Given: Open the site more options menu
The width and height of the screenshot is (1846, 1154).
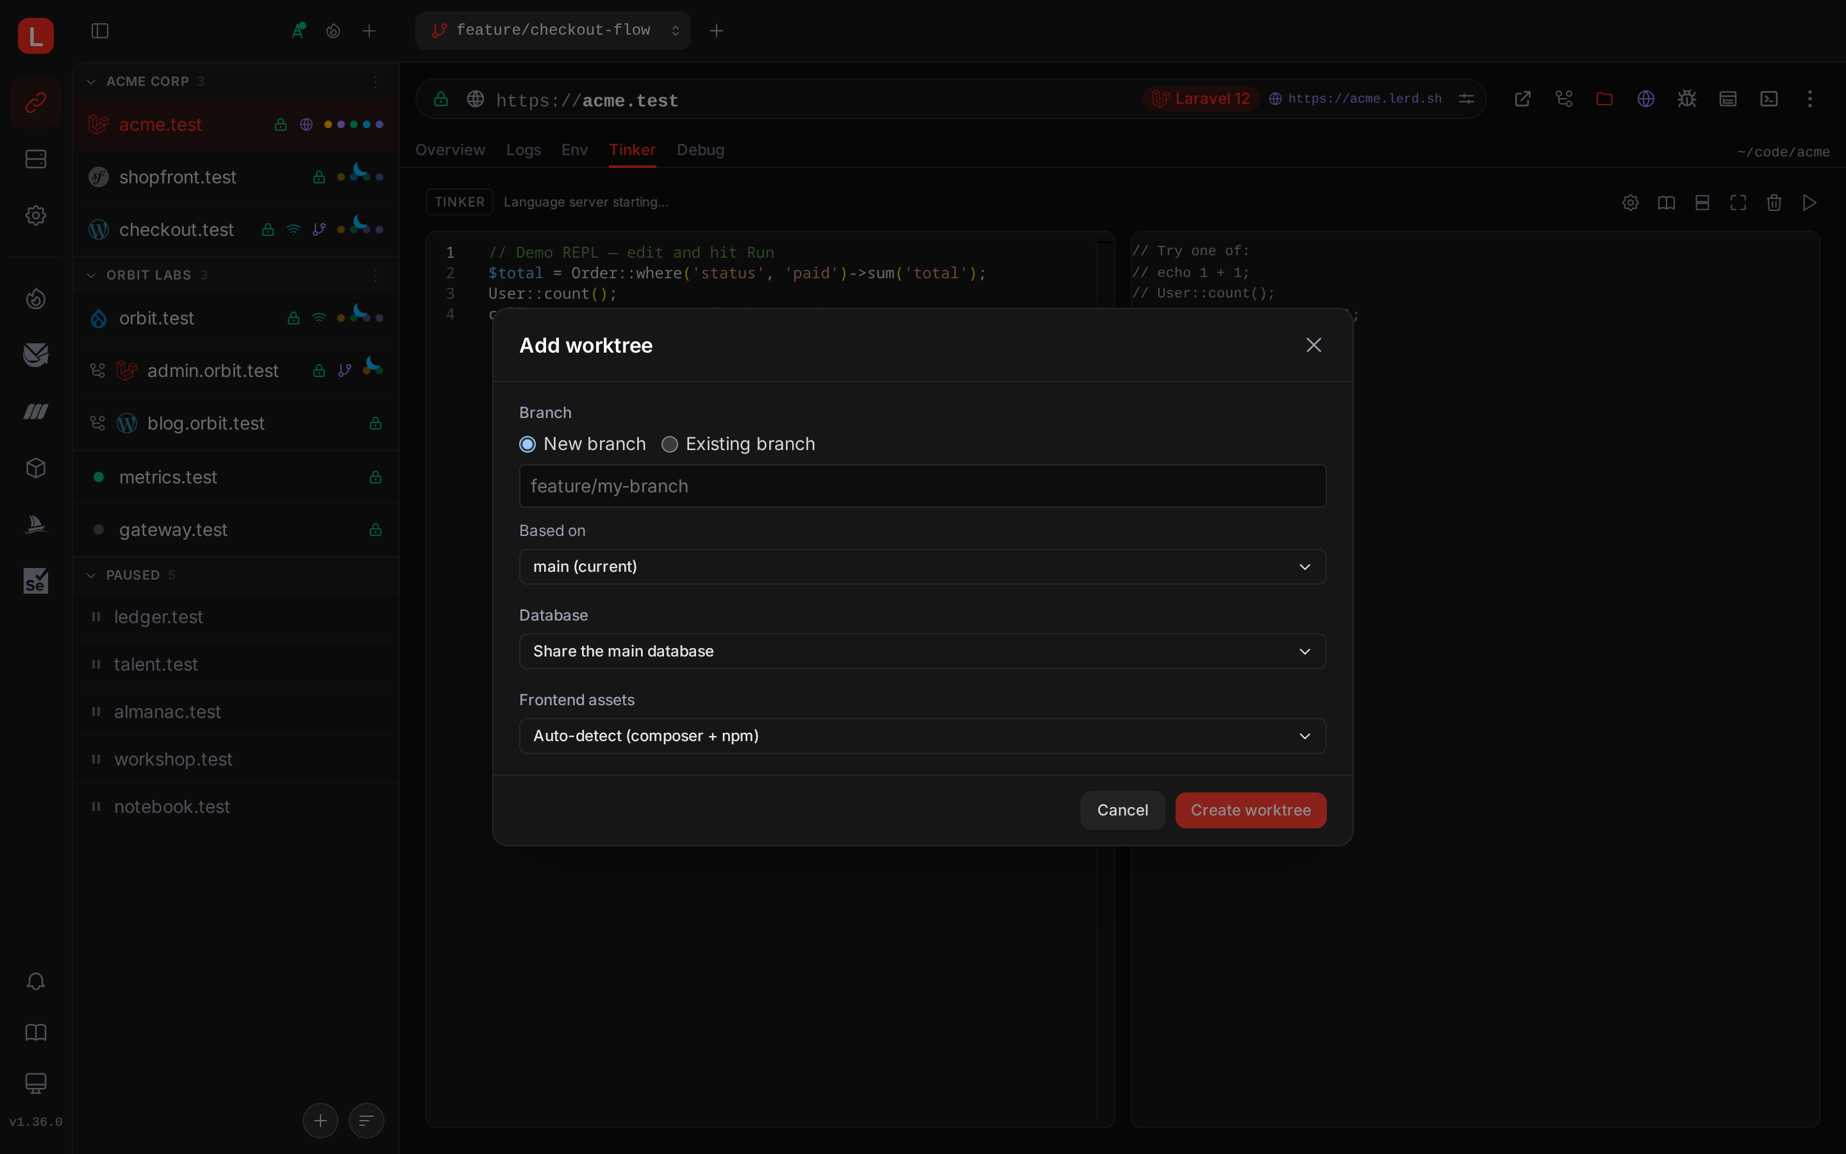Looking at the screenshot, I should [x=1809, y=99].
